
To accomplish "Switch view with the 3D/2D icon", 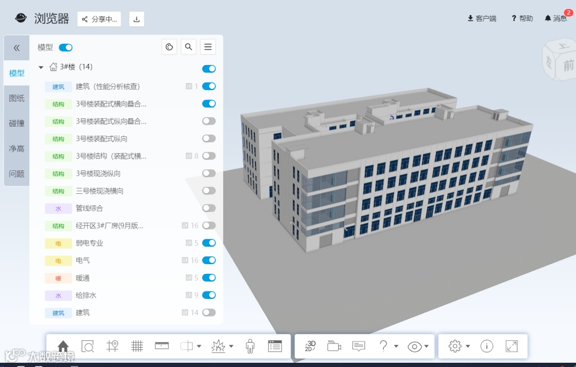I will tap(310, 346).
